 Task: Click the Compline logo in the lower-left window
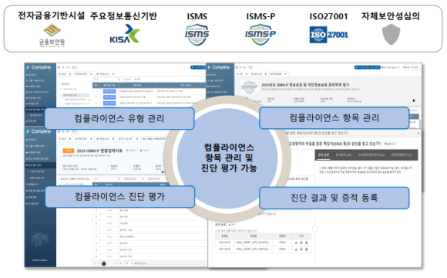(x=39, y=131)
